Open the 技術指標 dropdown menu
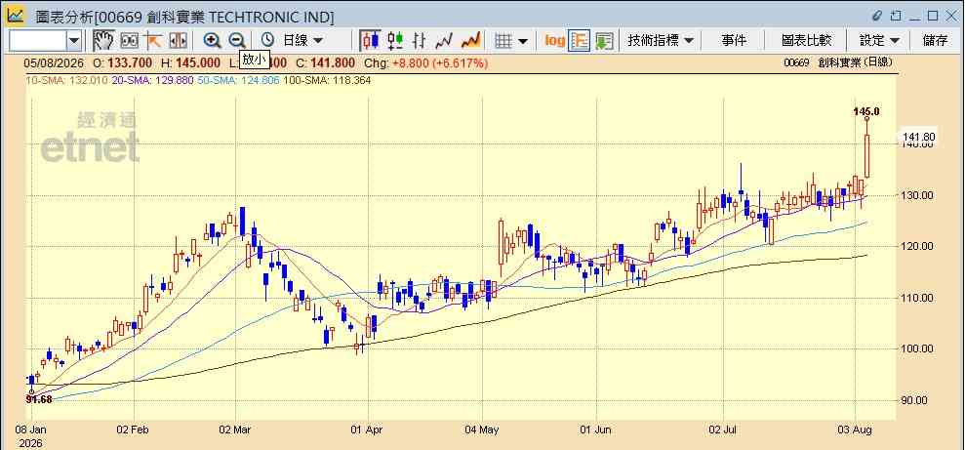Viewport: 965px width, 450px height. (661, 41)
